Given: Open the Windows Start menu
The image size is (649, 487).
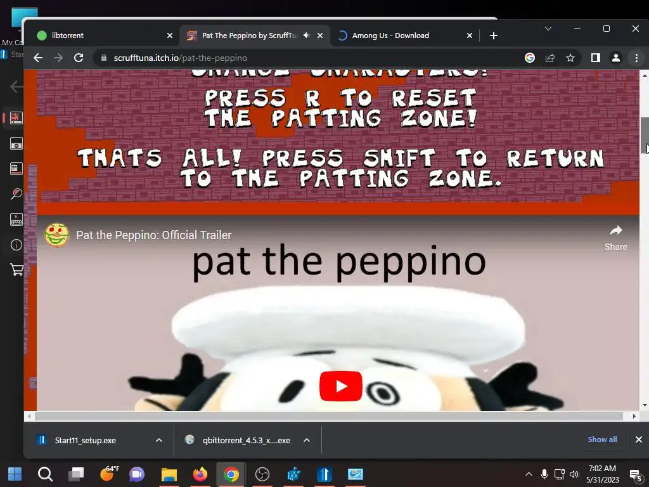Looking at the screenshot, I should tap(15, 474).
